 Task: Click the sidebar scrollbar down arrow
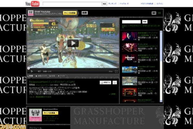point(161,101)
